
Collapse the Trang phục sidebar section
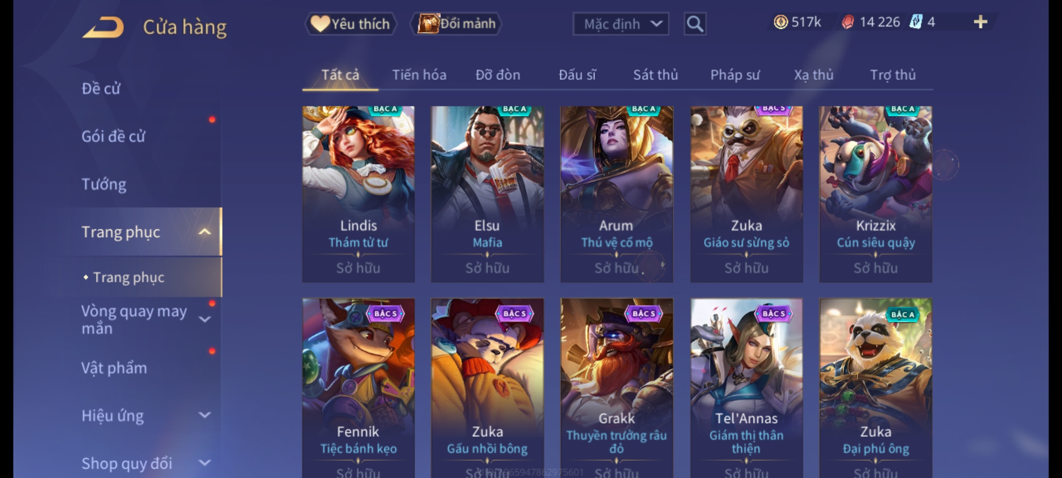pyautogui.click(x=204, y=232)
